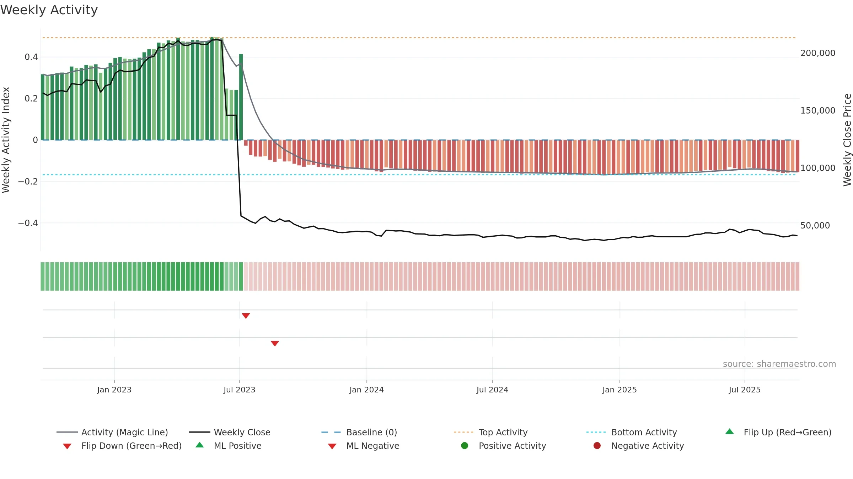
Task: Click the 200,000 price axis label
Action: [x=818, y=53]
